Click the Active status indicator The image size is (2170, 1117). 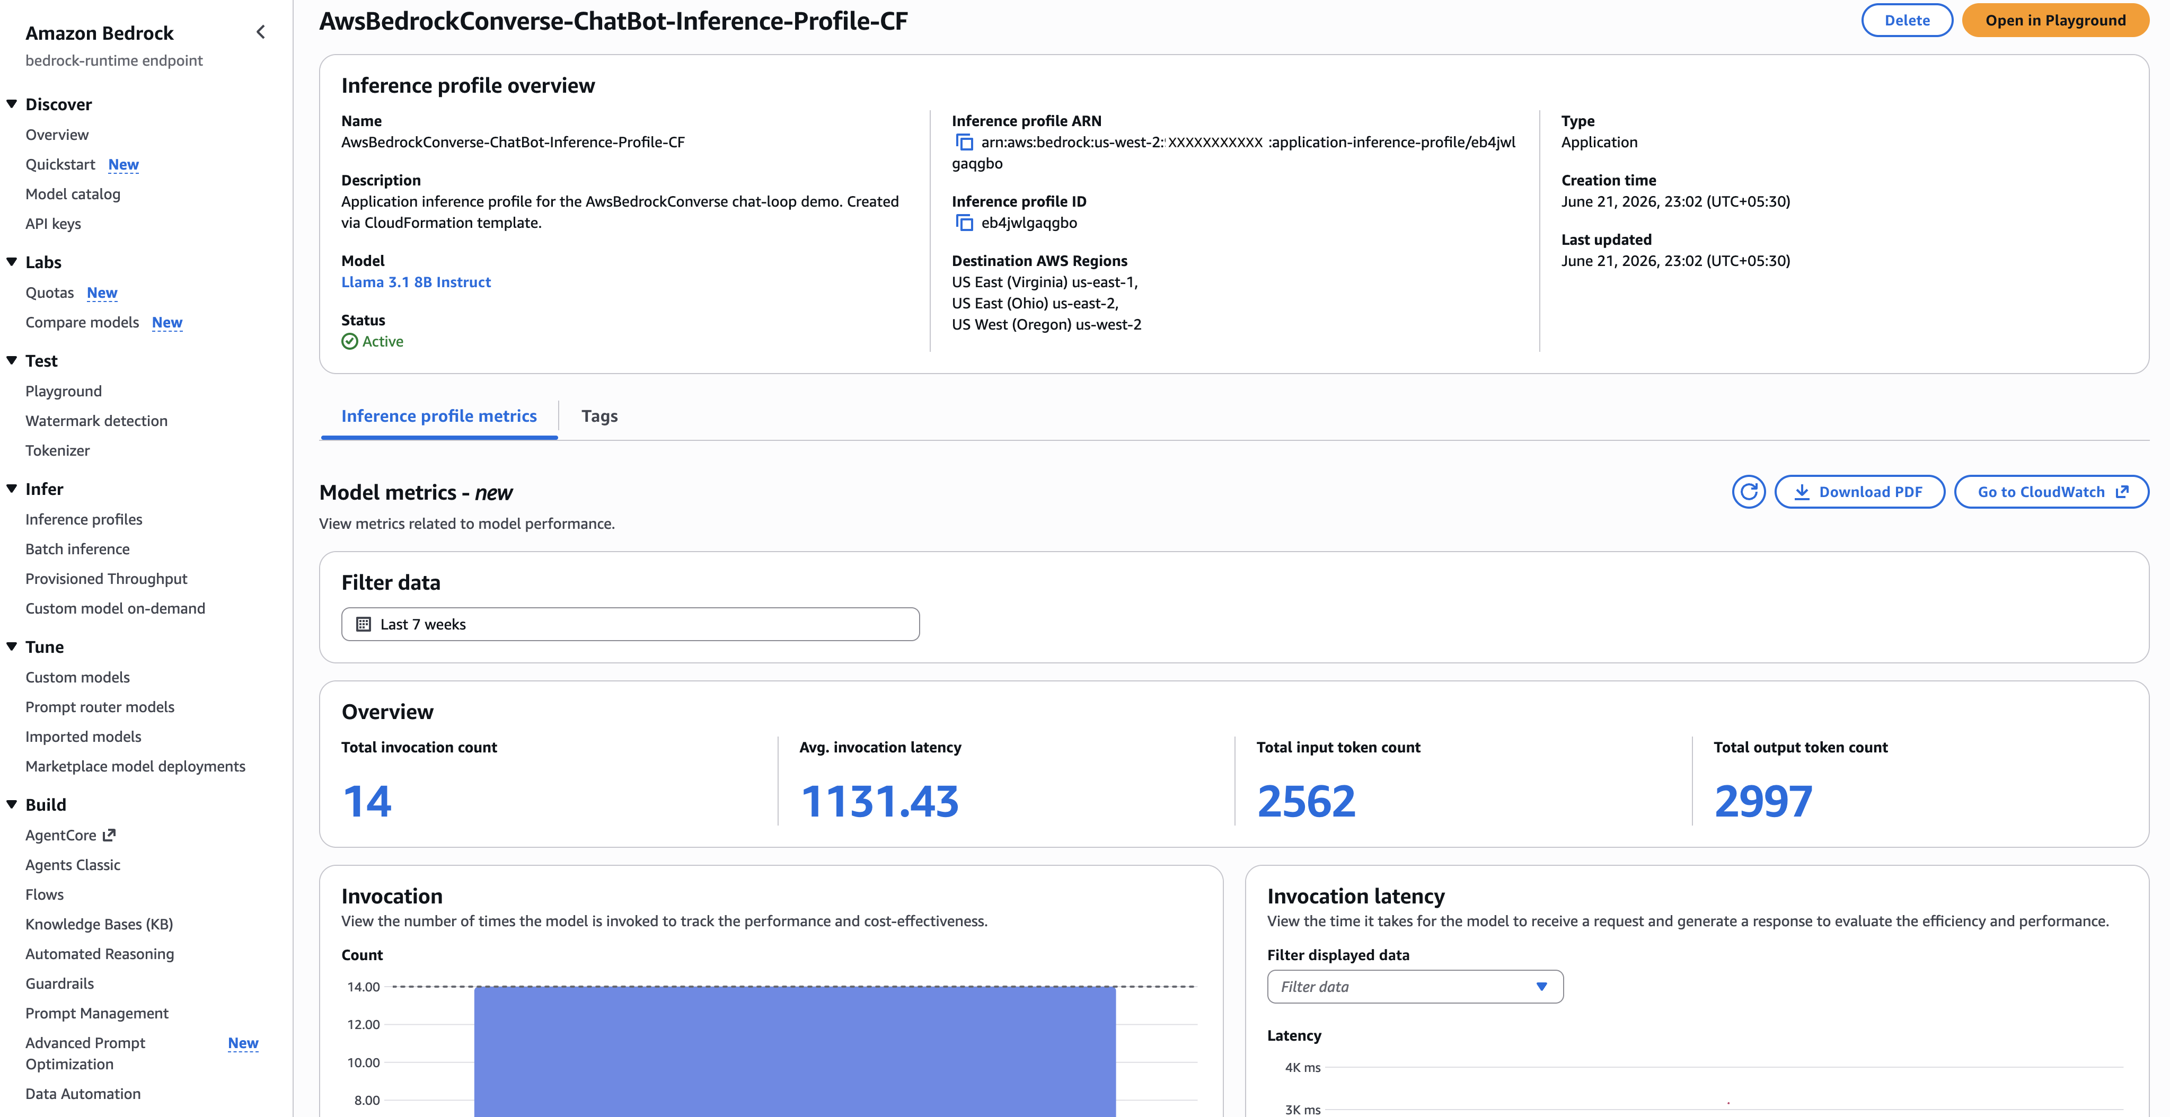click(372, 341)
